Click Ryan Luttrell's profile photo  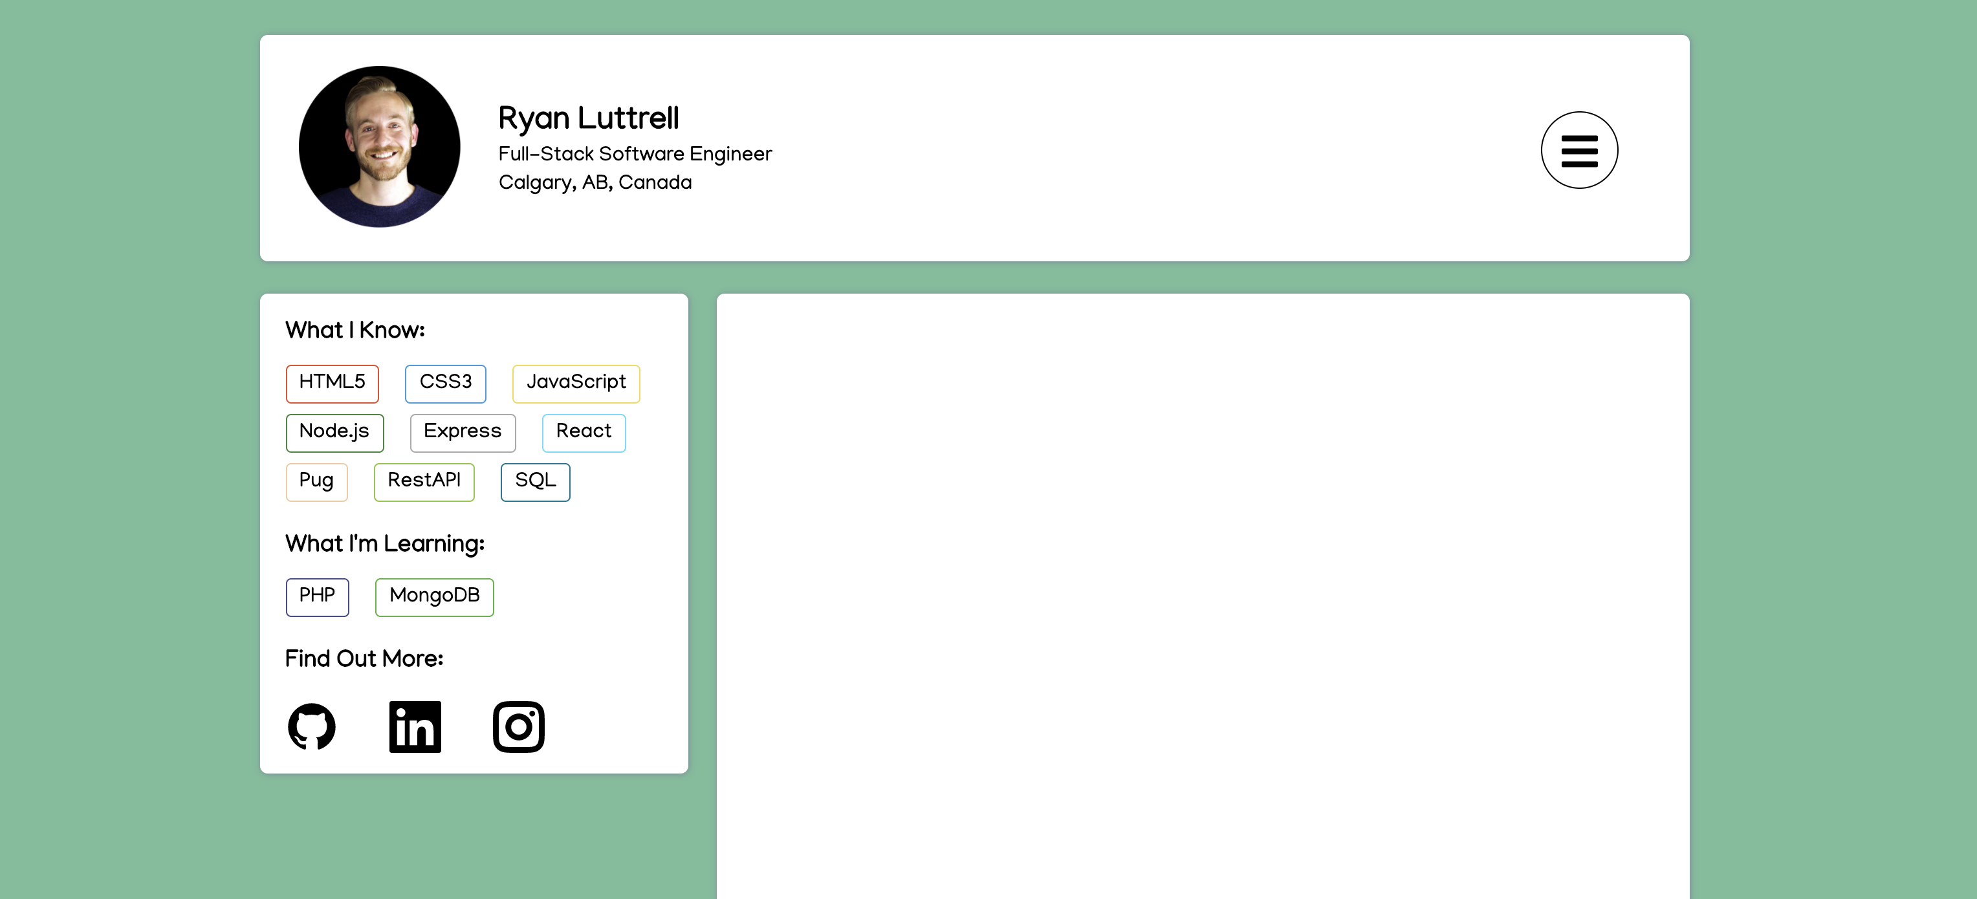point(379,147)
